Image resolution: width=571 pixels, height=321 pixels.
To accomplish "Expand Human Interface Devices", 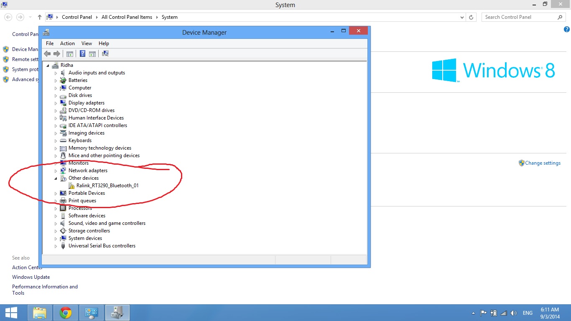I will 56,118.
